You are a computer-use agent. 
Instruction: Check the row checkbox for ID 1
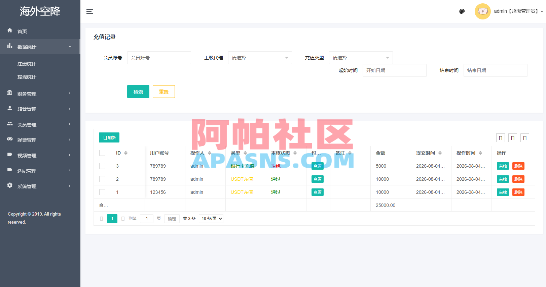(102, 192)
